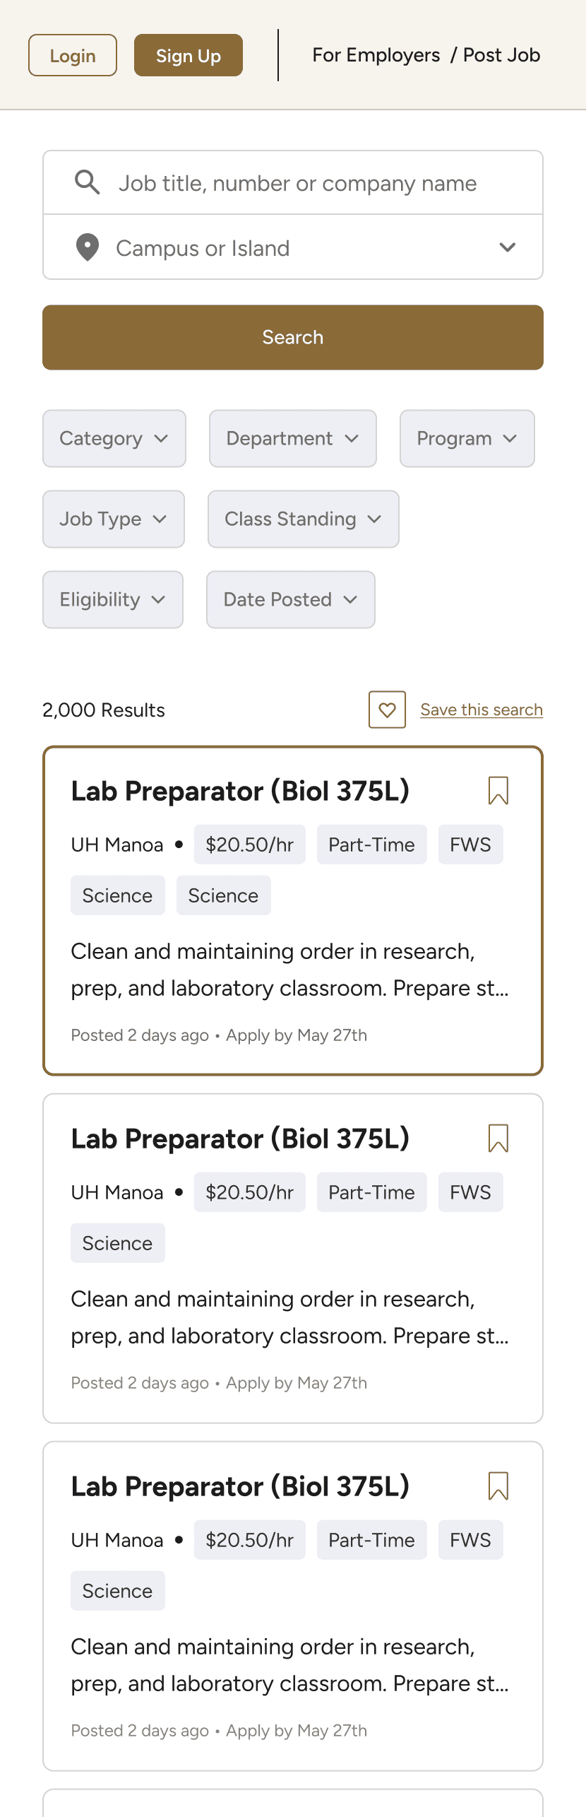Click the brown Search button
The image size is (586, 1817).
[x=293, y=337]
